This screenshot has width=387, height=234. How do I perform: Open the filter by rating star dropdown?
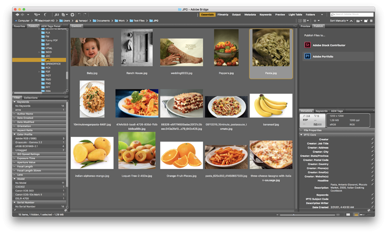(316, 20)
